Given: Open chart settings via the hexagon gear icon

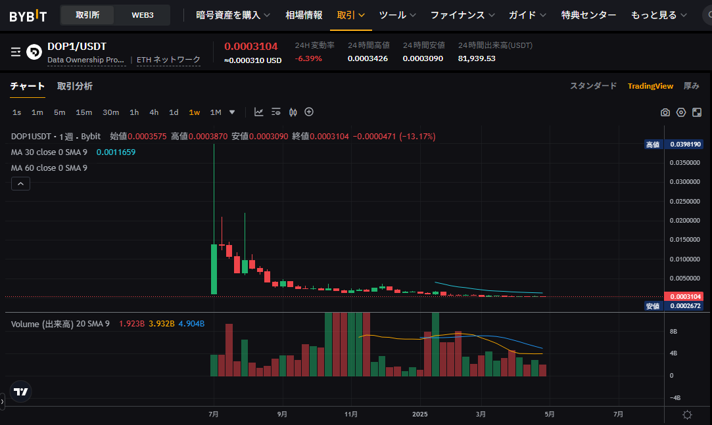Looking at the screenshot, I should (680, 112).
